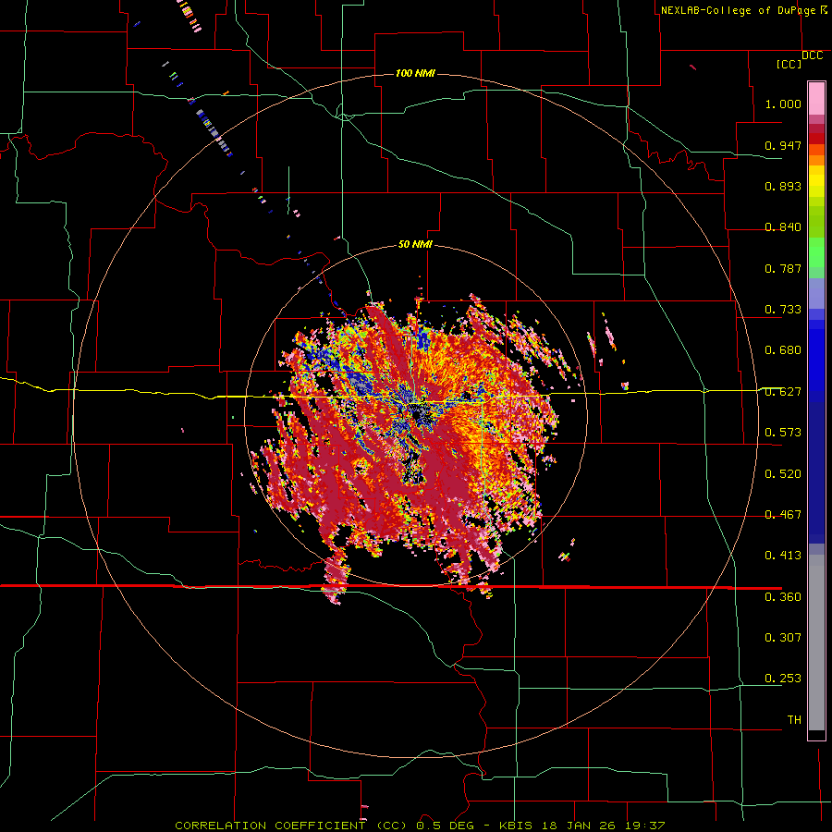The height and width of the screenshot is (832, 832).
Task: Select the 0.307 legend value
Action: tap(783, 638)
